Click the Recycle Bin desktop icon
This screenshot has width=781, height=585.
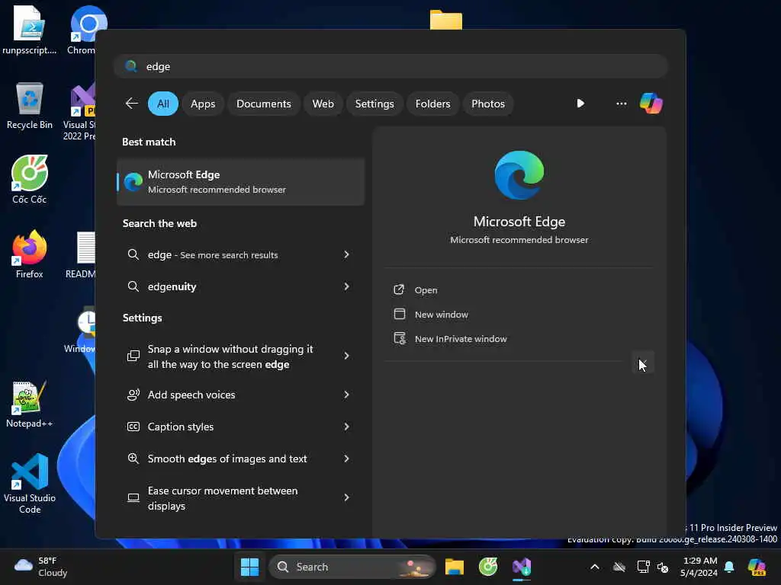(x=30, y=106)
